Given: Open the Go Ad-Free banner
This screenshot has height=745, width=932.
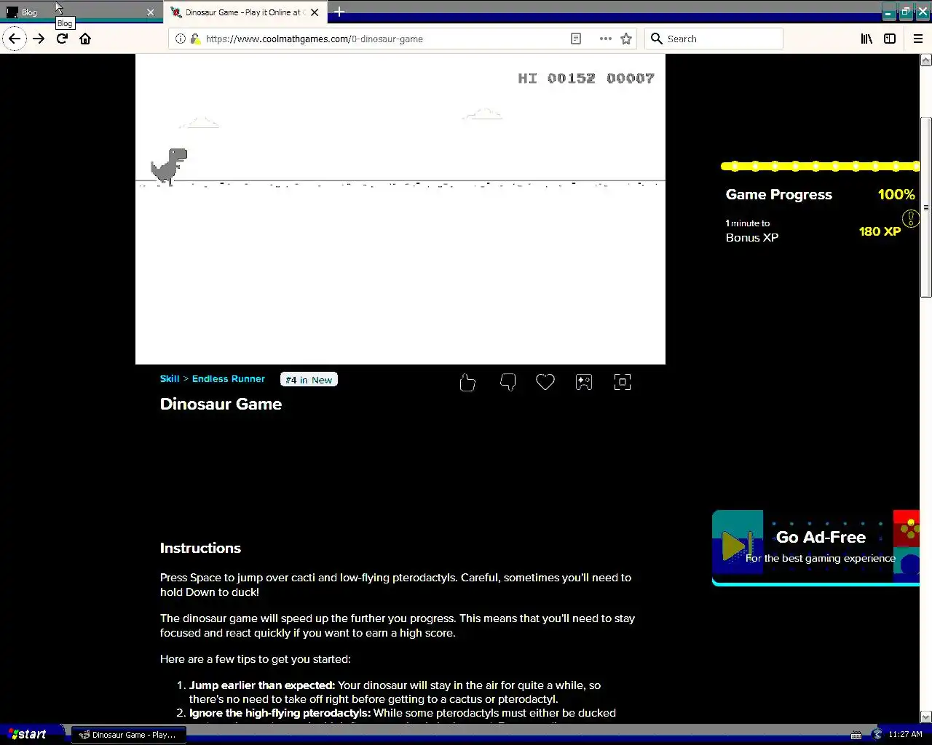Looking at the screenshot, I should click(x=815, y=547).
